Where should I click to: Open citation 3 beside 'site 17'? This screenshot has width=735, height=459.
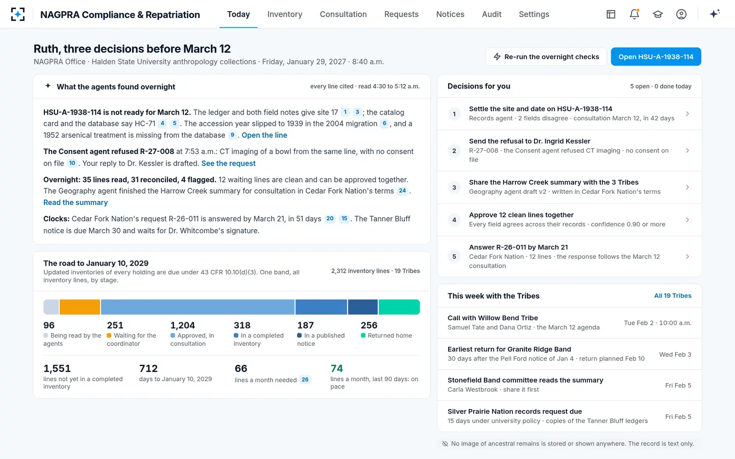point(357,112)
